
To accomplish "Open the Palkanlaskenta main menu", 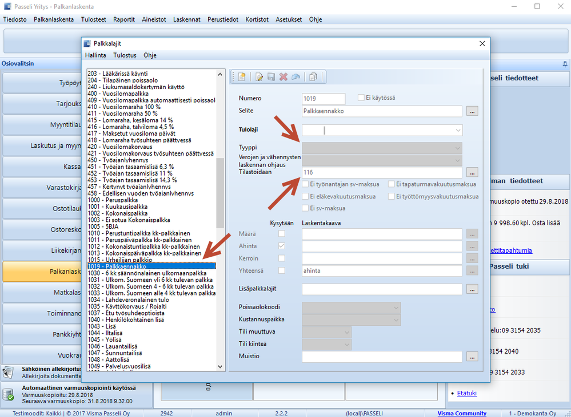I will point(54,19).
